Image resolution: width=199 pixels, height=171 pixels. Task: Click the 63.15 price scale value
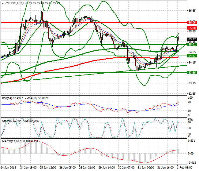pos(192,83)
